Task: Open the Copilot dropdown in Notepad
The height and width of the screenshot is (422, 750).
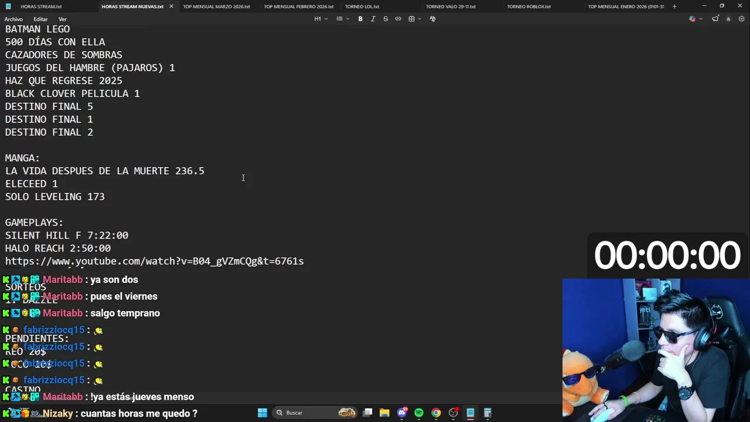Action: 695,19
